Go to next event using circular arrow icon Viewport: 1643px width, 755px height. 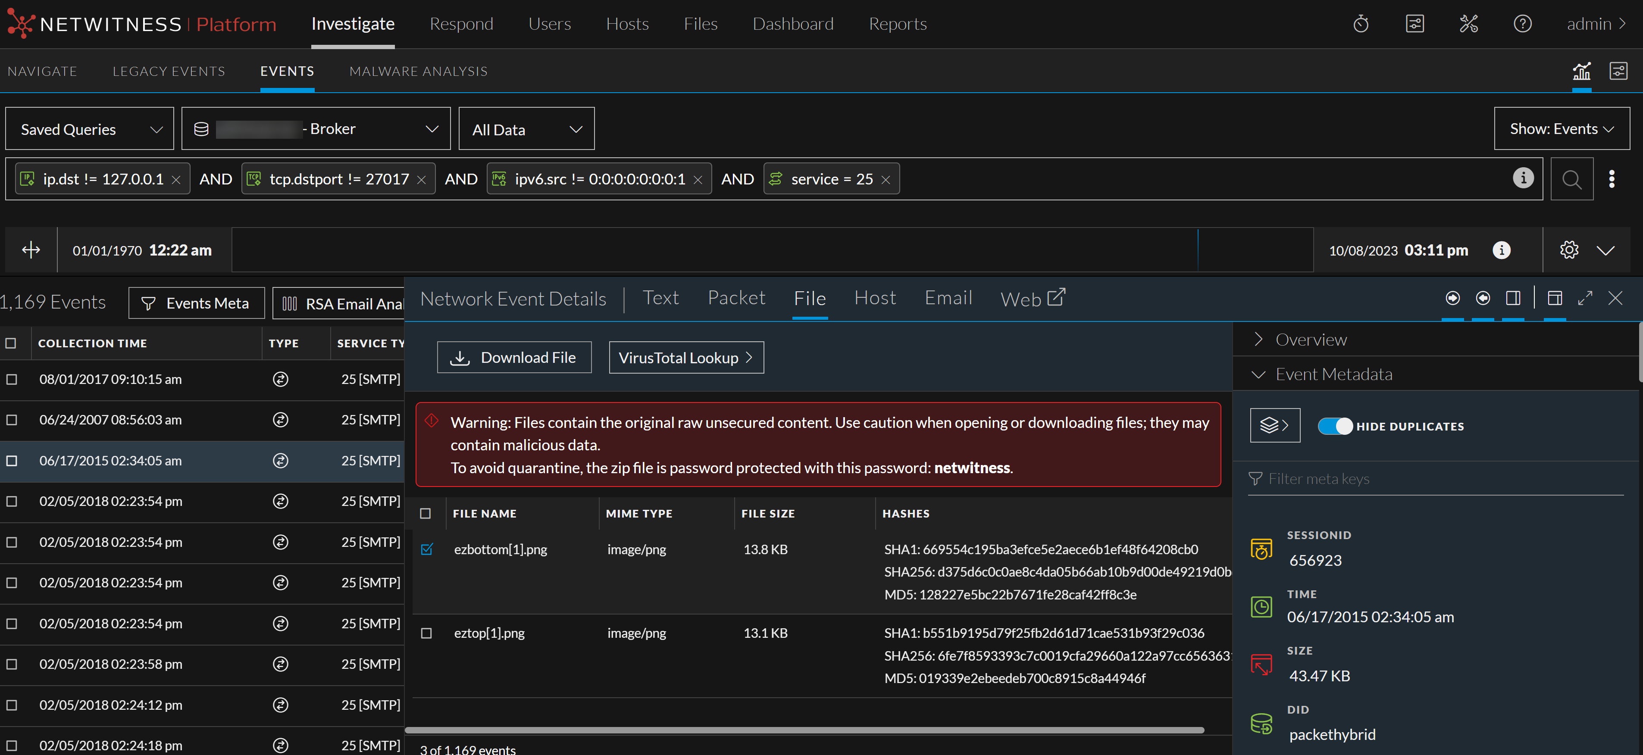1453,297
